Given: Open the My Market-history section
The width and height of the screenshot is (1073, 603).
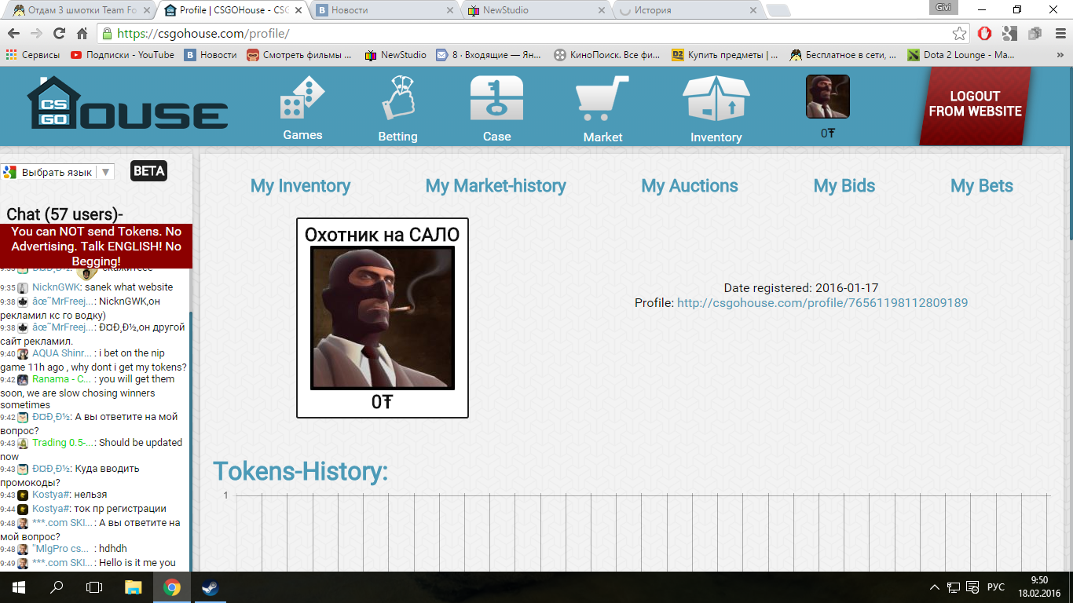Looking at the screenshot, I should (496, 186).
